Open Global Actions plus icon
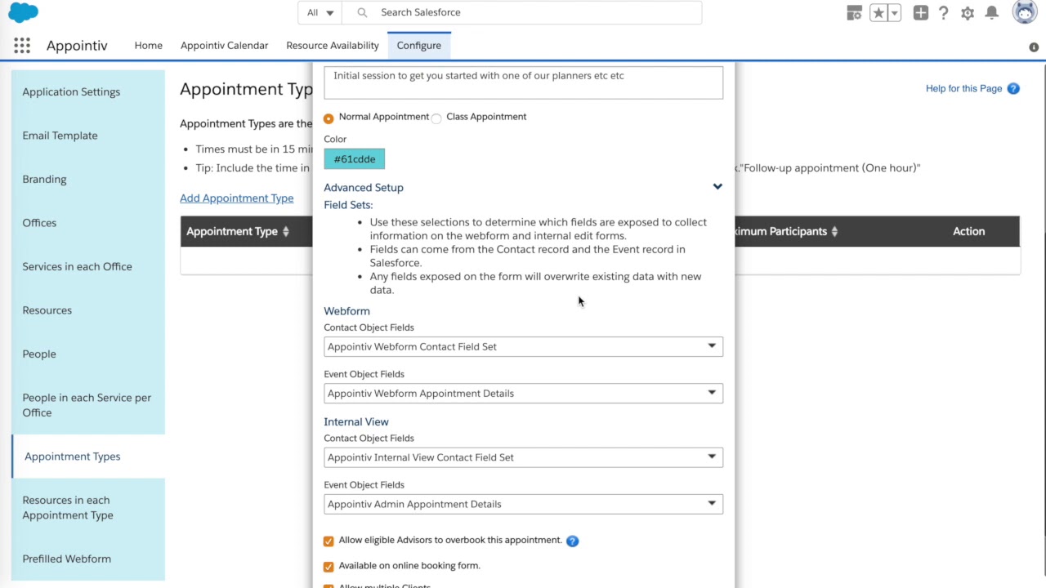 [921, 13]
